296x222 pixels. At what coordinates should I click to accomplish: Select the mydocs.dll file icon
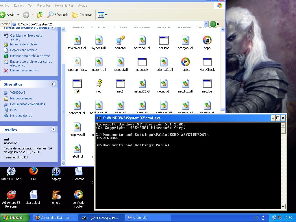(99, 40)
